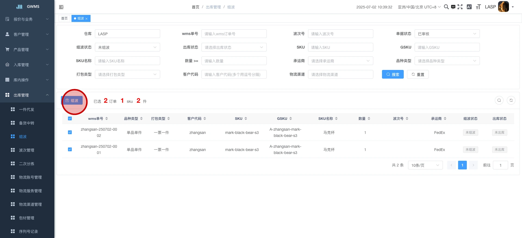Open the message chat bubble icon

tap(453, 7)
